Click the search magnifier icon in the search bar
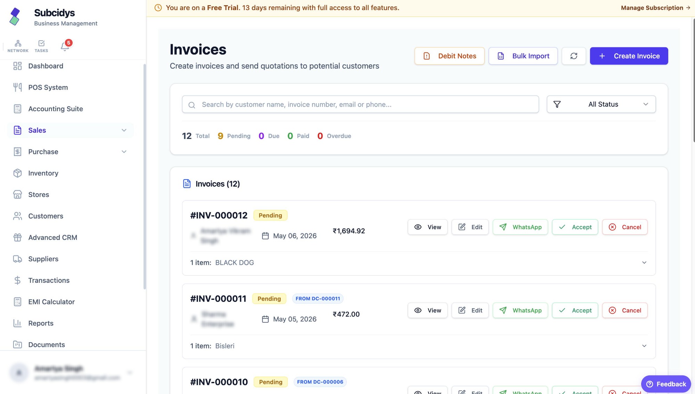Screen dimensions: 695x394 (192, 105)
